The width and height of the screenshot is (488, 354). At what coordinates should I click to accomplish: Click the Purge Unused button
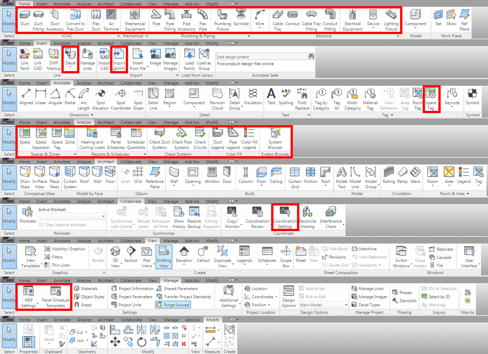tap(172, 305)
